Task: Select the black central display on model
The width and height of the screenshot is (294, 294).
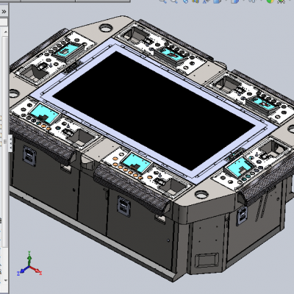Action: pyautogui.click(x=154, y=110)
